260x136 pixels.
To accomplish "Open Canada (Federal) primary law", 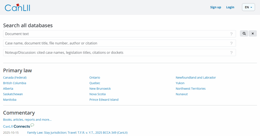I will (15, 77).
